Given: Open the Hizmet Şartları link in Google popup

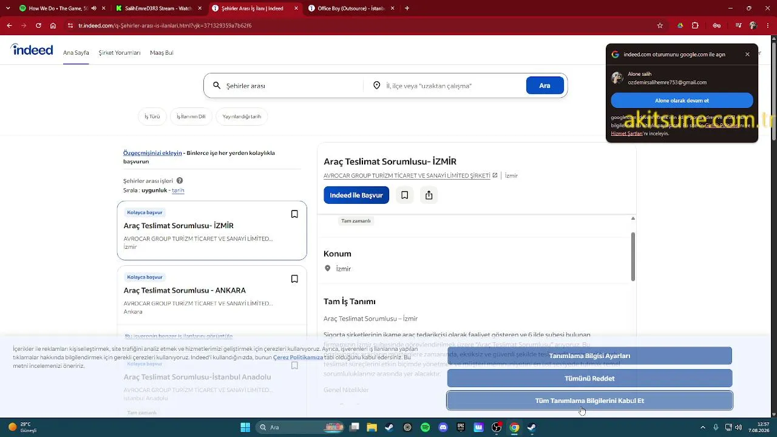Looking at the screenshot, I should click(626, 134).
